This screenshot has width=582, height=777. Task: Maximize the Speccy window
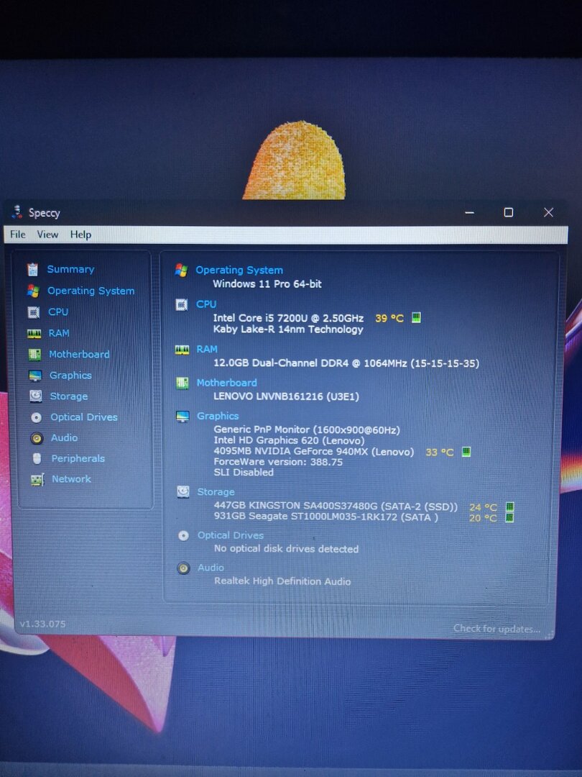(x=508, y=212)
